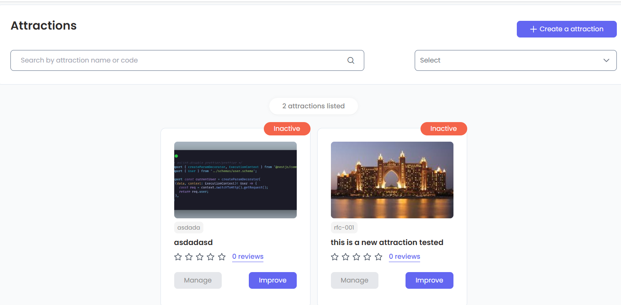
Task: Click the third star under rfc-001 attraction
Action: point(356,257)
